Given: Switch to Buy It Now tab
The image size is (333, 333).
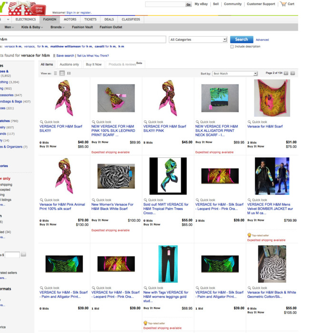Looking at the screenshot, I should tap(94, 64).
